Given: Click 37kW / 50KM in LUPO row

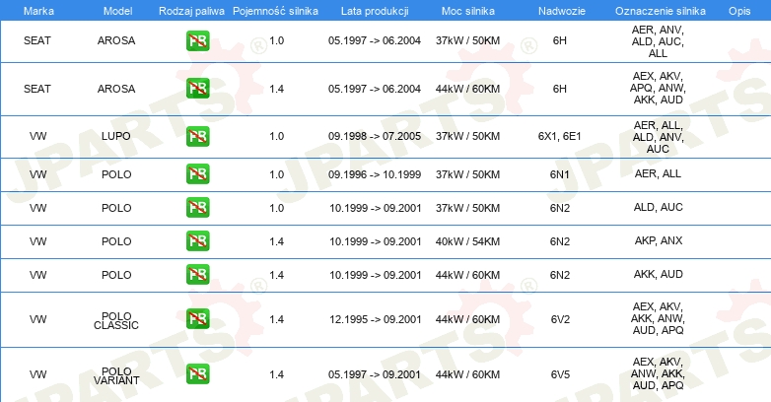Looking at the screenshot, I should pos(467,136).
